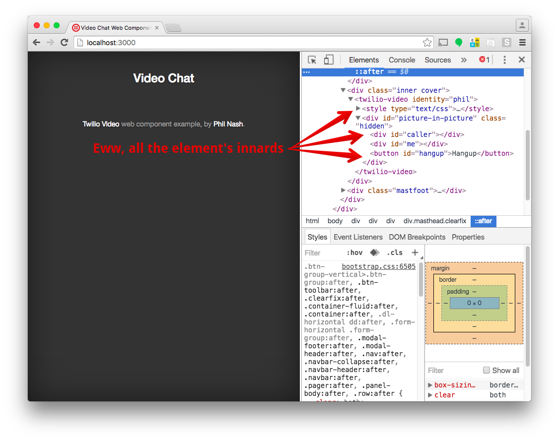This screenshot has height=441, width=559.
Task: Open the red error count indicator
Action: (x=484, y=60)
